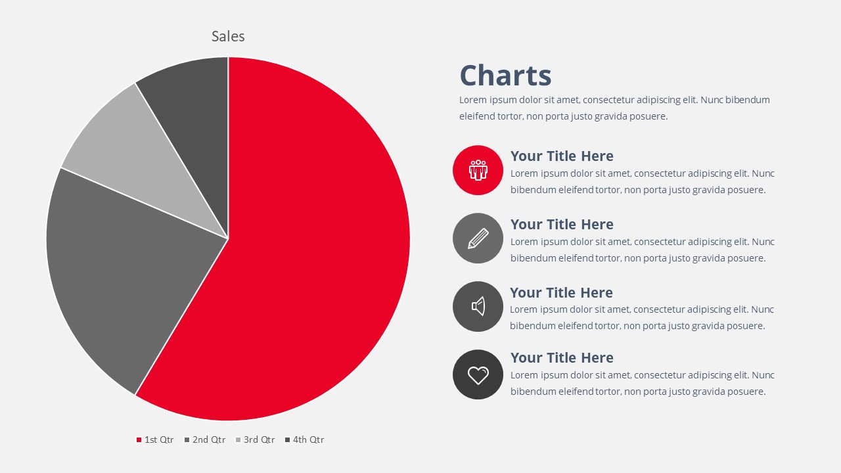The image size is (841, 473).
Task: Click the Charts heading text
Action: 505,75
